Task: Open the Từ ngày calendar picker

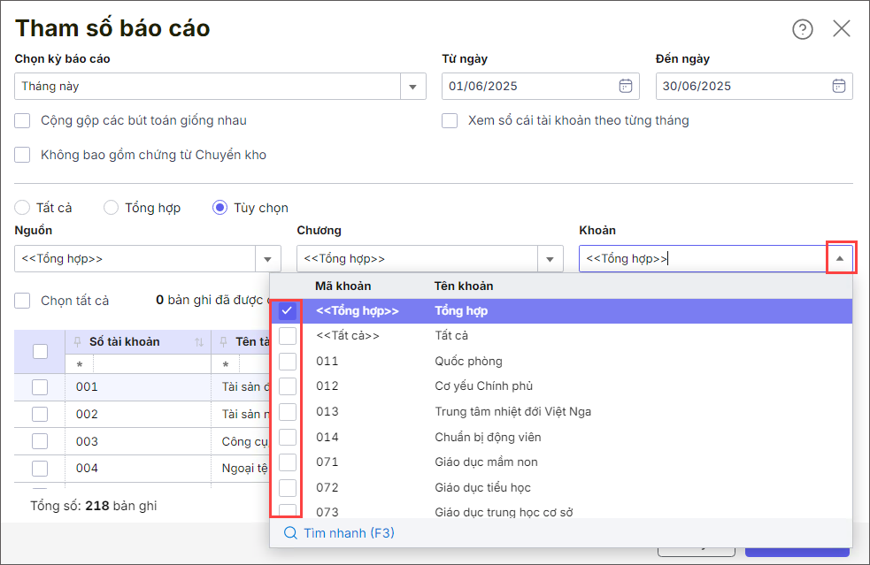Action: click(x=626, y=86)
